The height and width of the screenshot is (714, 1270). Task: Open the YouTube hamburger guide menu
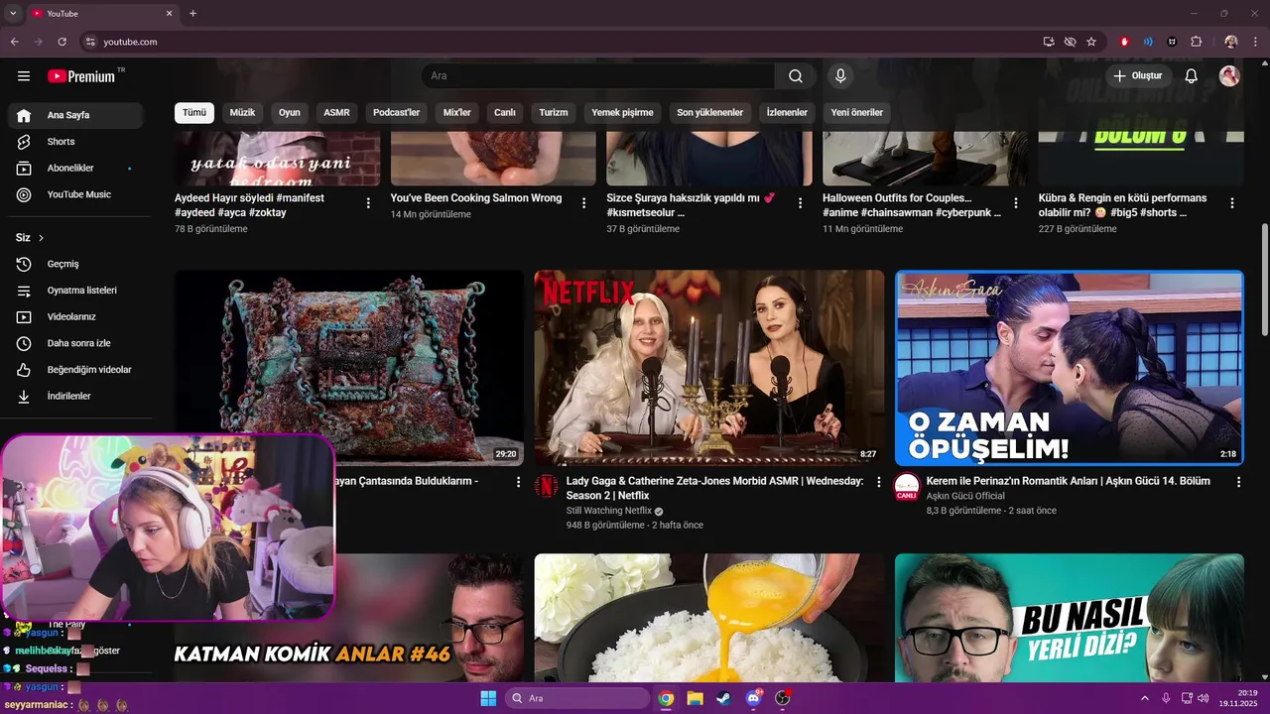point(24,76)
